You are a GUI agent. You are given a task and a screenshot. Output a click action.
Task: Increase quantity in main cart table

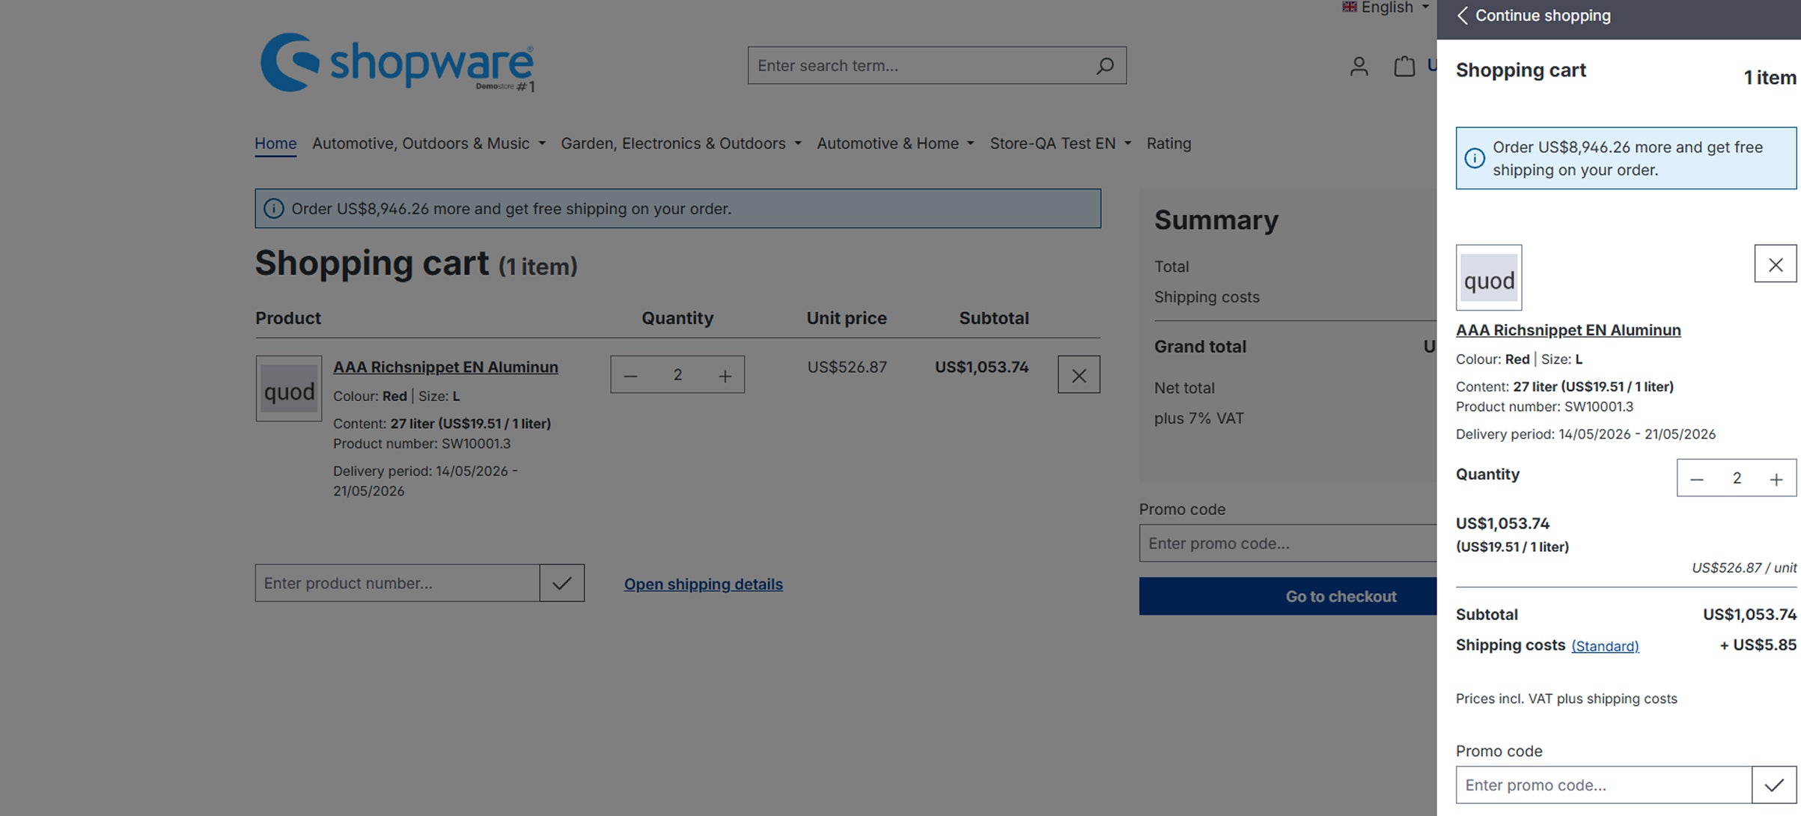725,375
